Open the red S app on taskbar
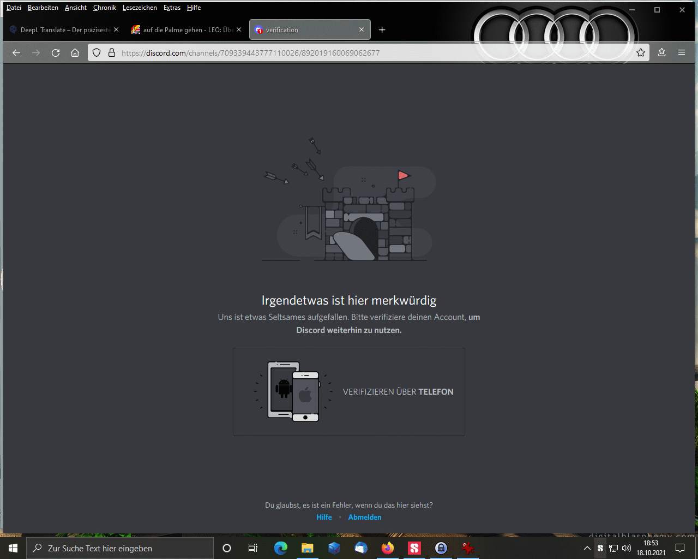 [x=414, y=548]
